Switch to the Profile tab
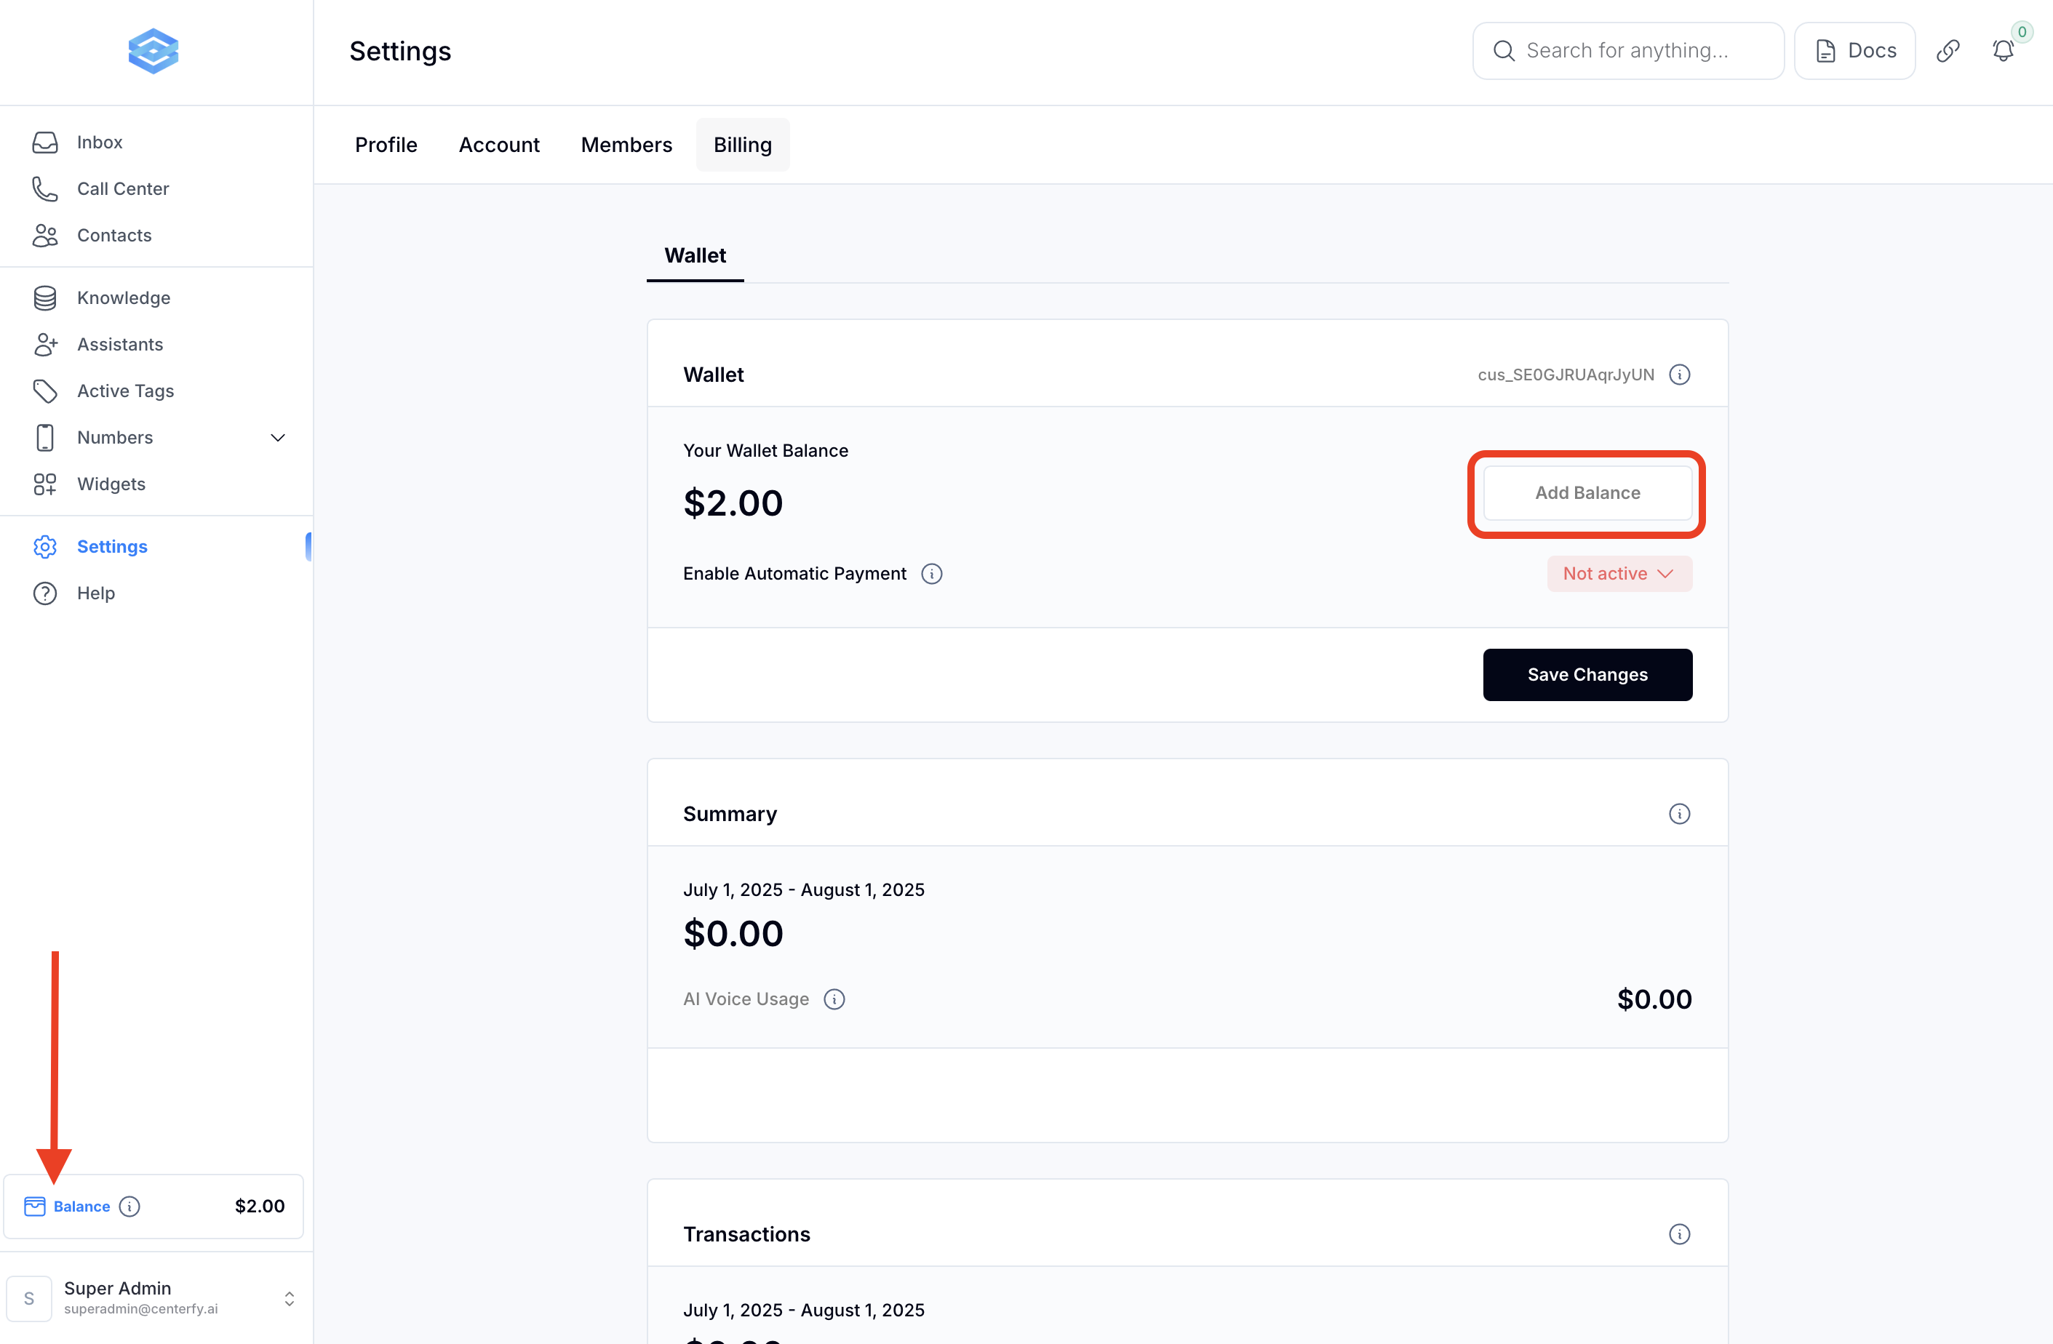This screenshot has height=1344, width=2053. (x=386, y=145)
